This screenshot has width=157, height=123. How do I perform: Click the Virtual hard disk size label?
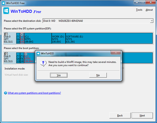pyautogui.click(x=16, y=75)
